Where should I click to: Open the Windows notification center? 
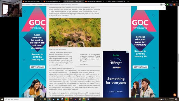pyautogui.click(x=176, y=99)
